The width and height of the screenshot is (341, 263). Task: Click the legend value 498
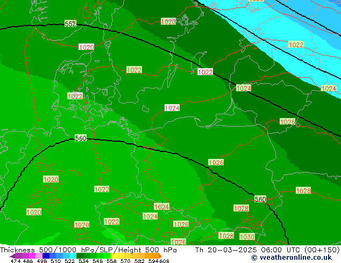[42, 261]
